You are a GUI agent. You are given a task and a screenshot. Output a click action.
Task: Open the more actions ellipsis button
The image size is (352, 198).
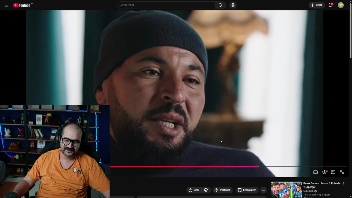(x=263, y=190)
